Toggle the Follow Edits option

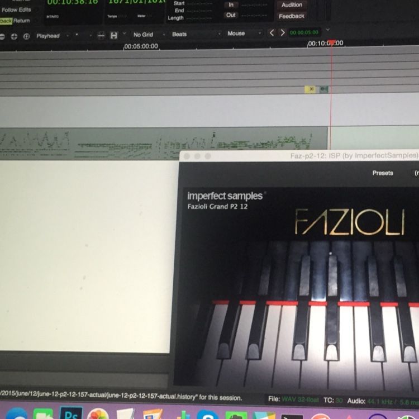pyautogui.click(x=17, y=10)
